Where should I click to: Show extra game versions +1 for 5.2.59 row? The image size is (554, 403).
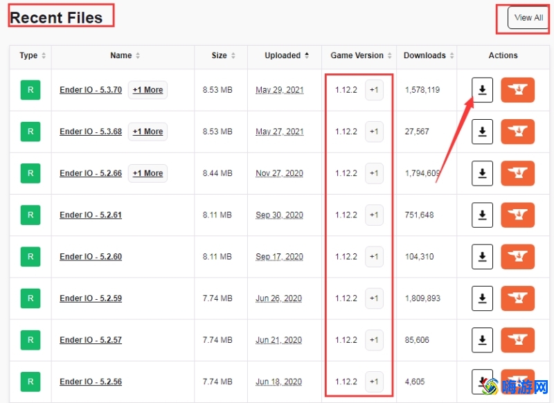click(x=374, y=298)
